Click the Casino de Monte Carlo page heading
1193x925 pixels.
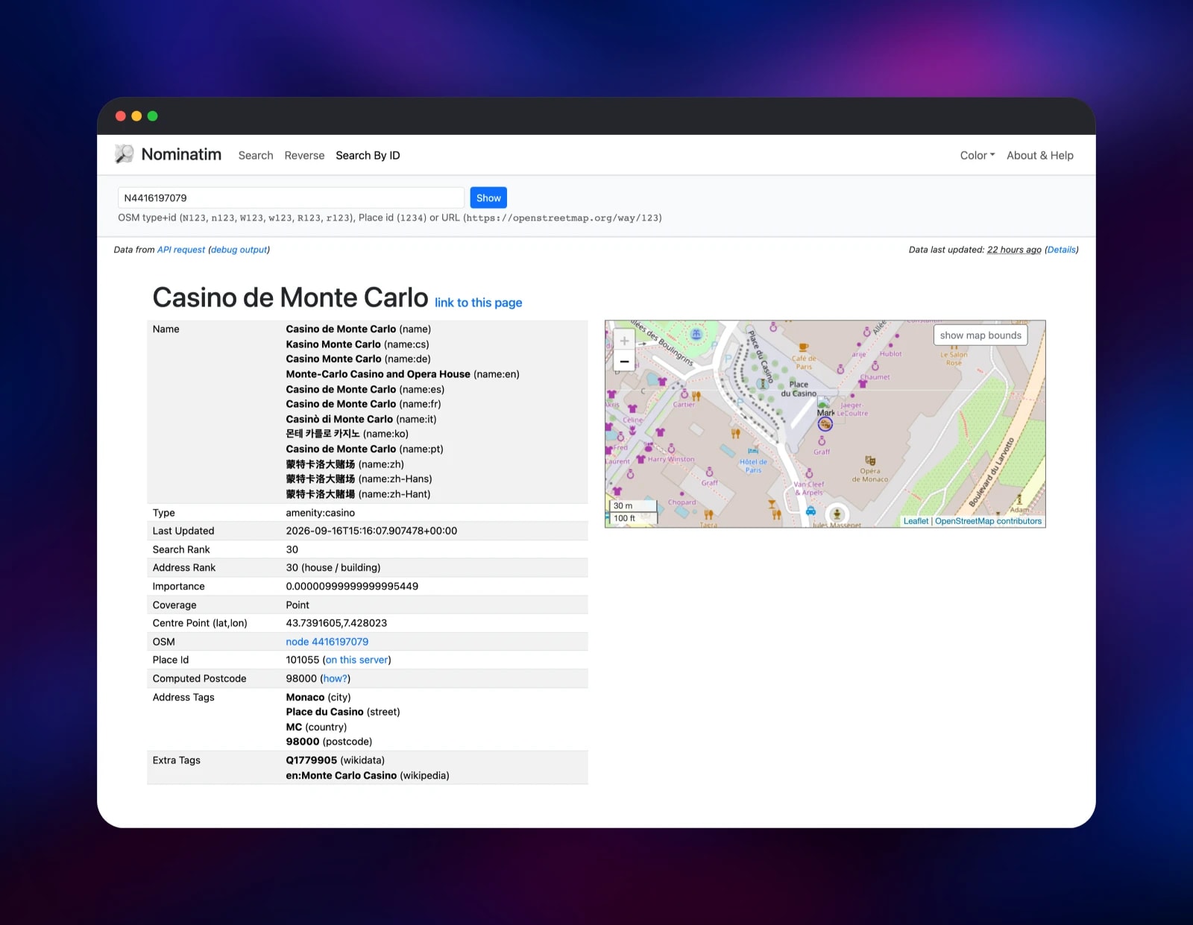[290, 297]
